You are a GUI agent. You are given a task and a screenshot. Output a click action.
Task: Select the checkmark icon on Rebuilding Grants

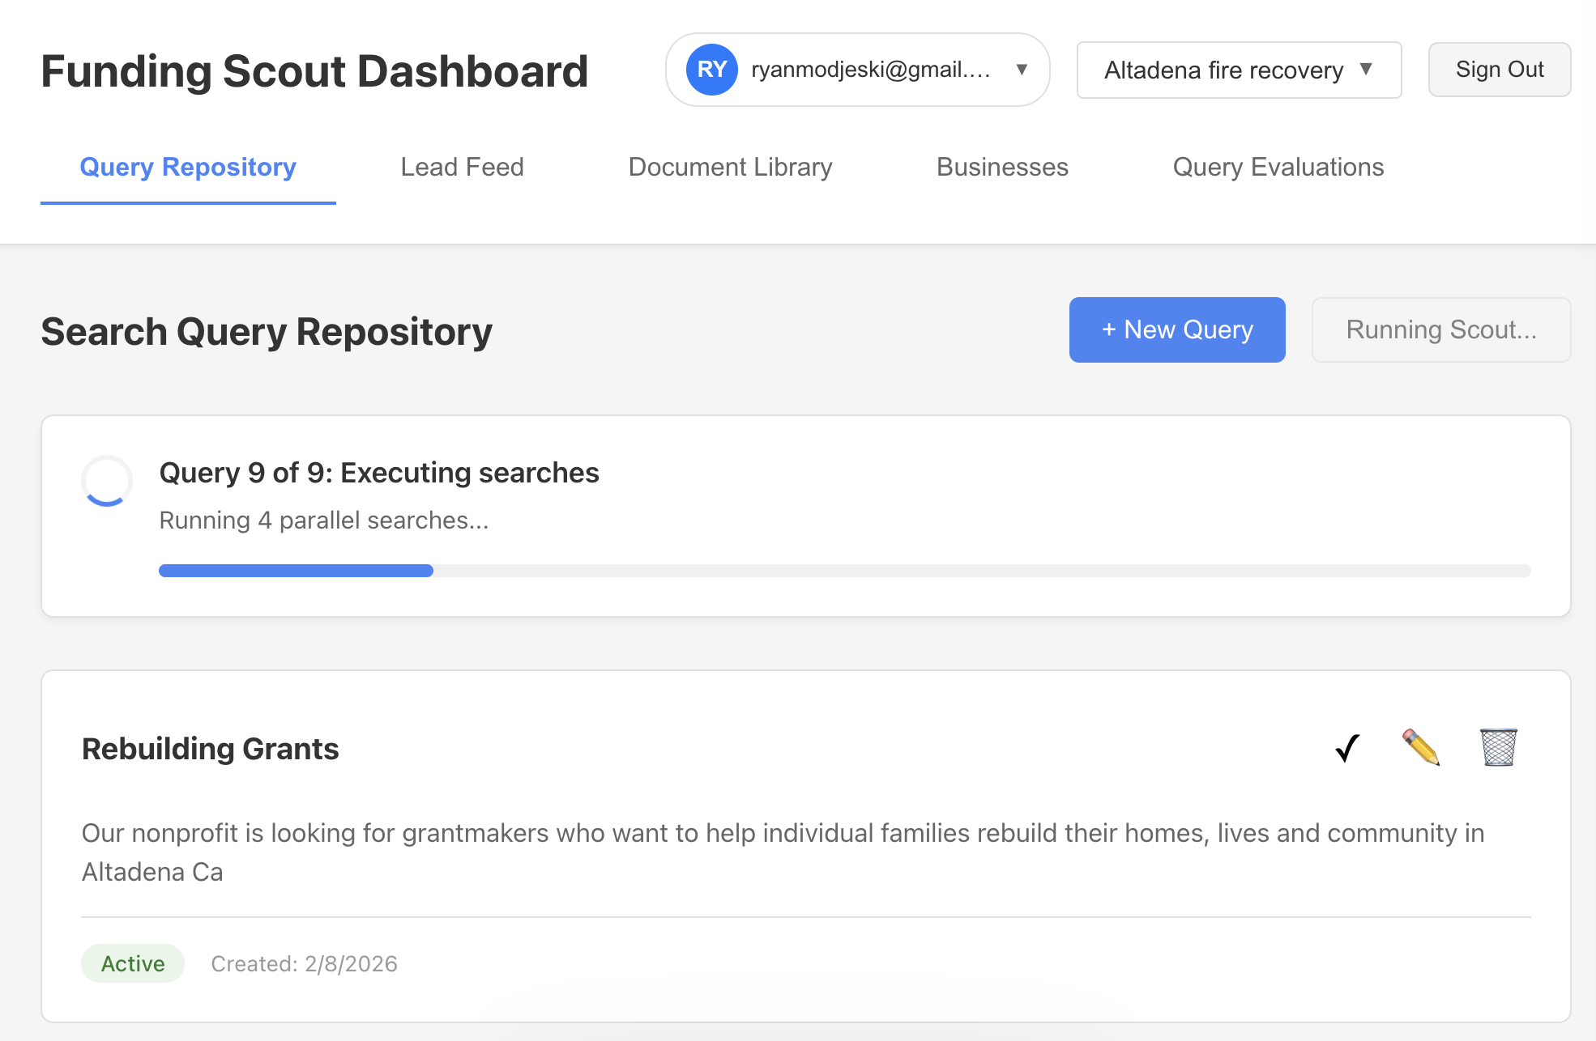(1345, 748)
